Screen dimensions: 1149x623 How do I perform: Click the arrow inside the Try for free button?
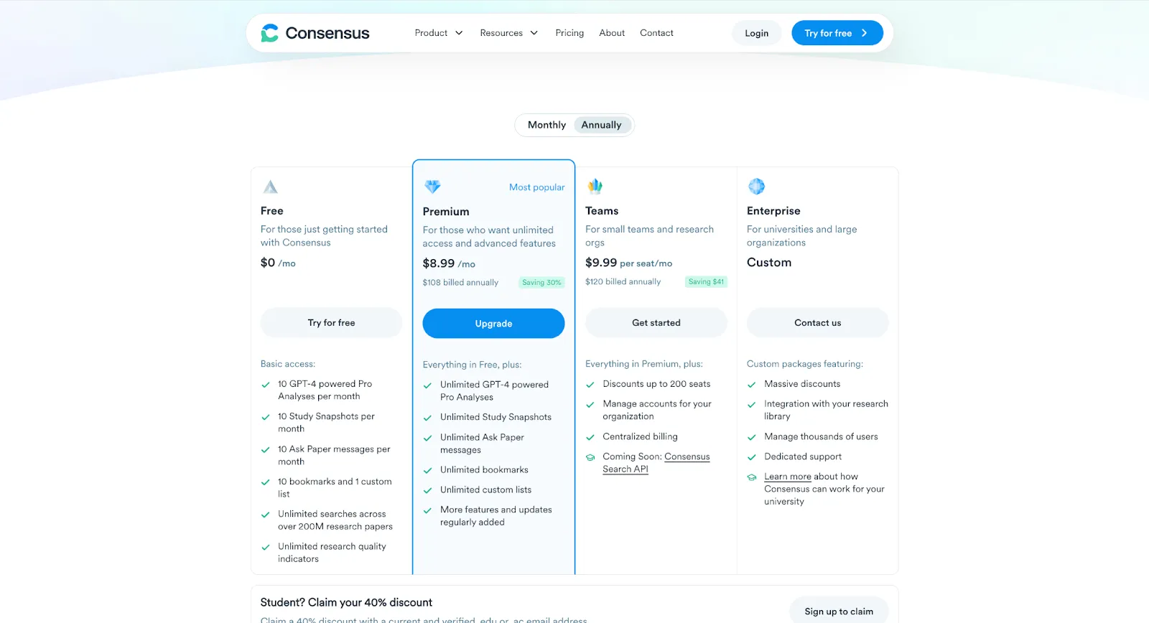click(865, 32)
